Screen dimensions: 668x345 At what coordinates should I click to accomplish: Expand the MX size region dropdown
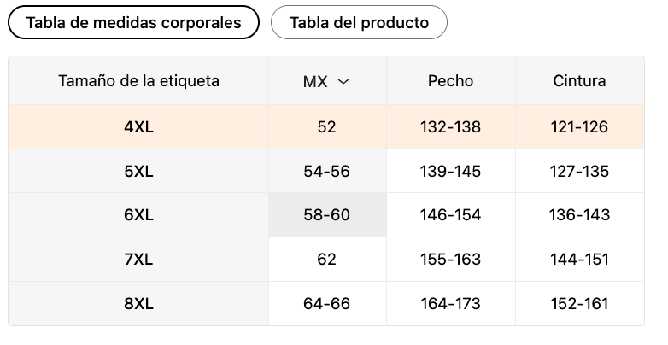click(x=327, y=81)
